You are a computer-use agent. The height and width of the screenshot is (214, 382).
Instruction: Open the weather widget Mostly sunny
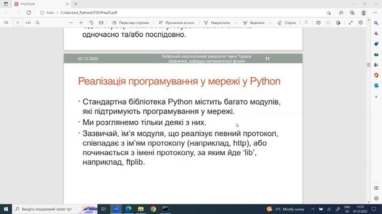[285, 209]
